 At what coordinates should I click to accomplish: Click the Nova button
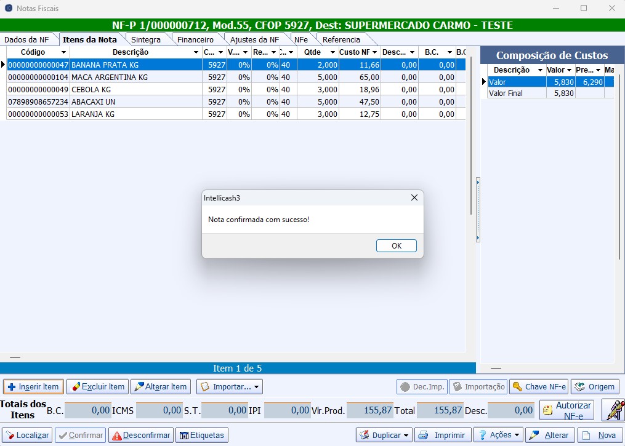[600, 435]
